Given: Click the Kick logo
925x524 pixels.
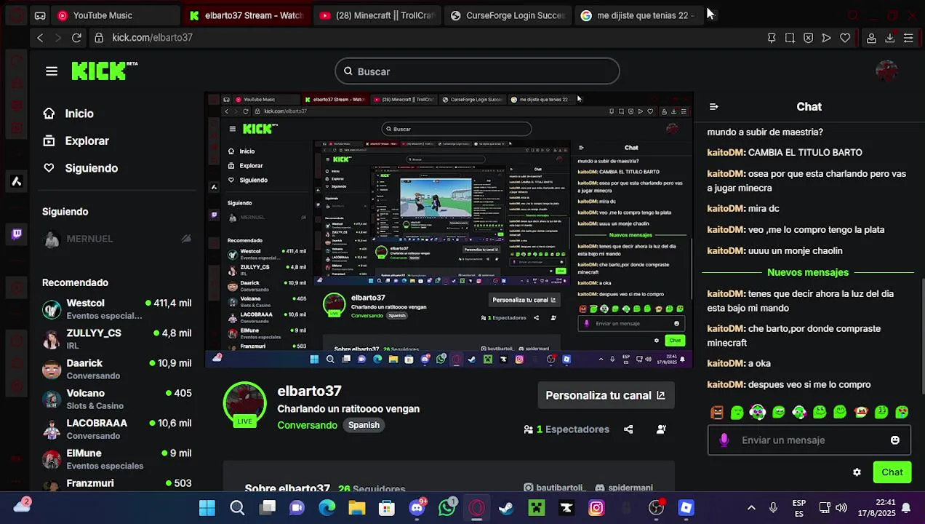Looking at the screenshot, I should coord(104,71).
